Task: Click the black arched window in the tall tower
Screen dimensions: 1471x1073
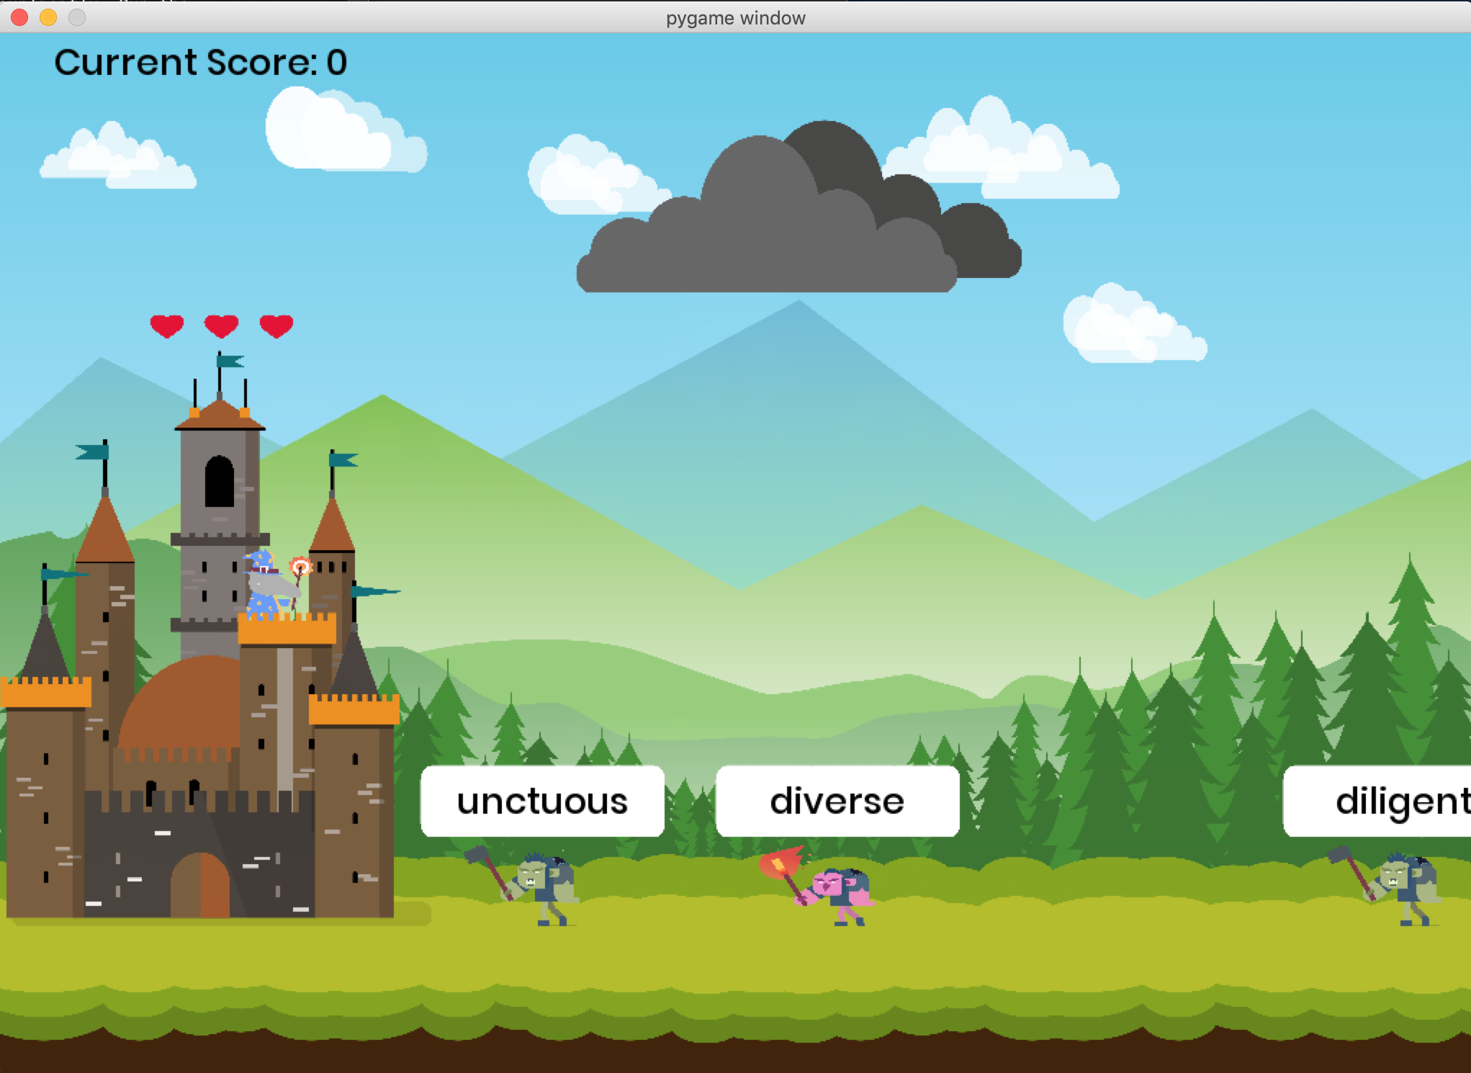Action: point(219,482)
